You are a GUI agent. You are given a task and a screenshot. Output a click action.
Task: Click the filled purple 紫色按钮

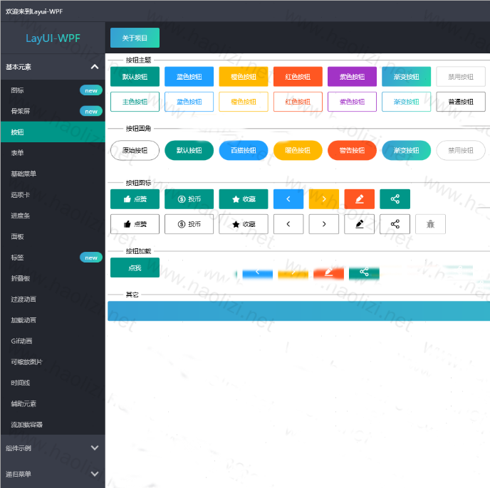pyautogui.click(x=352, y=77)
